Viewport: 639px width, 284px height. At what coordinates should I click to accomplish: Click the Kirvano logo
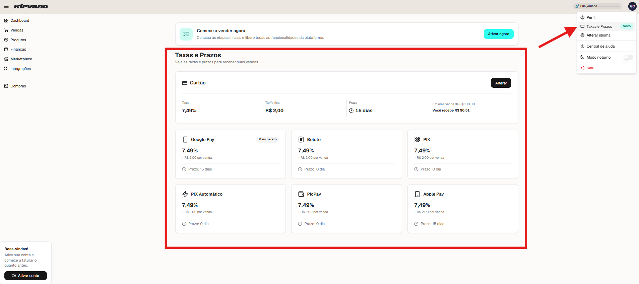click(x=31, y=6)
